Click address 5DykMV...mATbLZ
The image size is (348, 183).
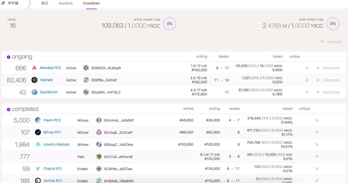pyautogui.click(x=106, y=92)
